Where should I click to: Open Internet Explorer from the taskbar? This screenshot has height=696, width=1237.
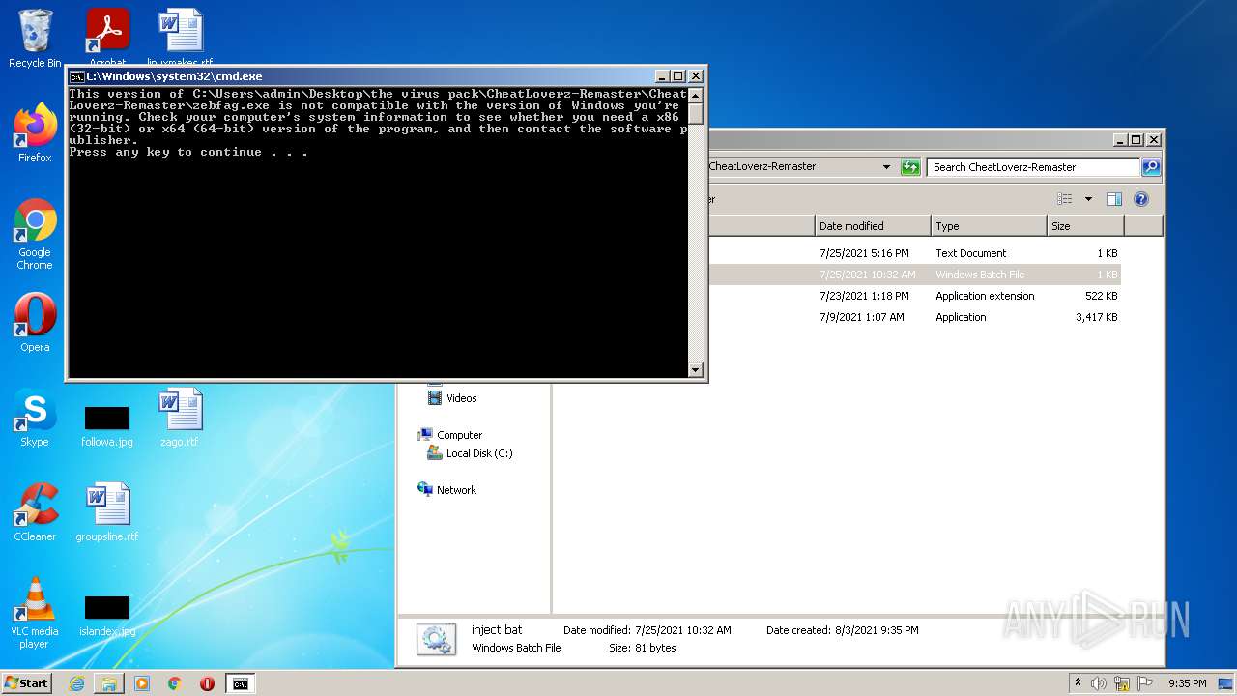[76, 683]
